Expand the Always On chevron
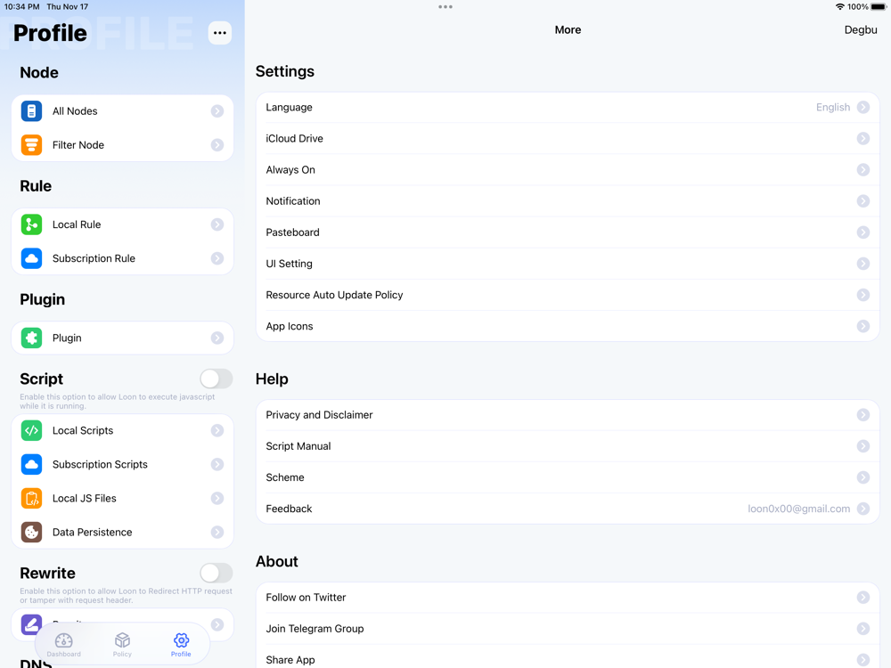The image size is (891, 668). tap(863, 170)
